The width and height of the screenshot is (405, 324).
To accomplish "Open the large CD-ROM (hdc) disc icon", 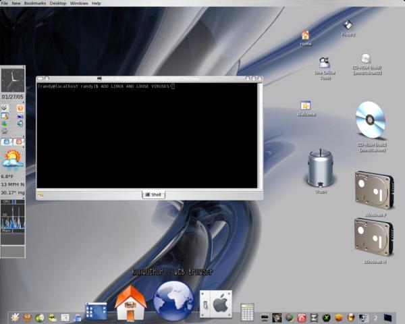I will point(371,120).
